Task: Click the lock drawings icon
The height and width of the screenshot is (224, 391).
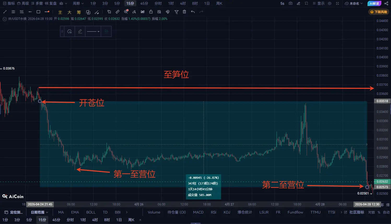Action: point(151,12)
